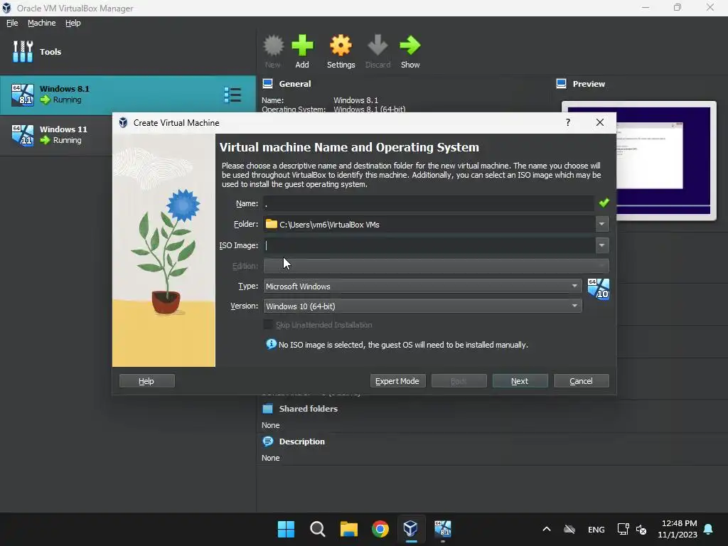The image size is (728, 546).
Task: Click the Folder path C:\Users\vm6\VirtualBox VMs
Action: tap(329, 224)
